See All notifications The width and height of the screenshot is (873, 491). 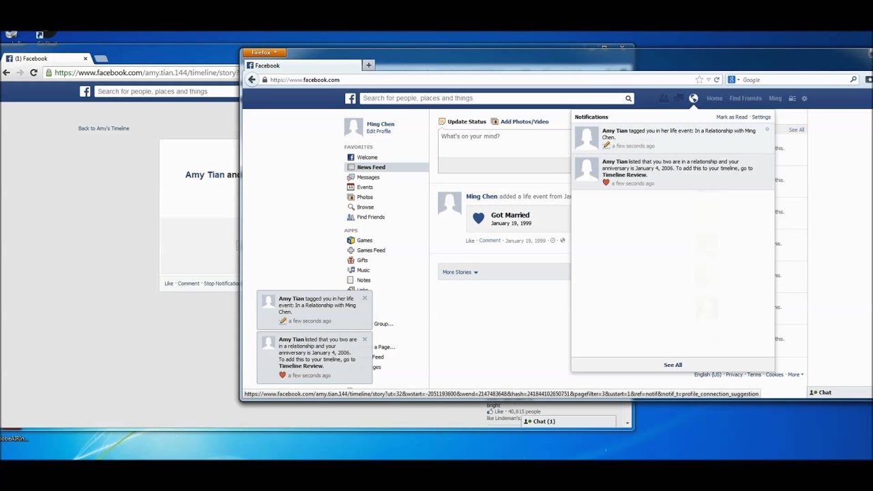pyautogui.click(x=672, y=365)
